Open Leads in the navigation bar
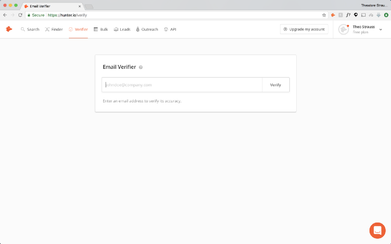Image resolution: width=391 pixels, height=244 pixels. point(122,29)
